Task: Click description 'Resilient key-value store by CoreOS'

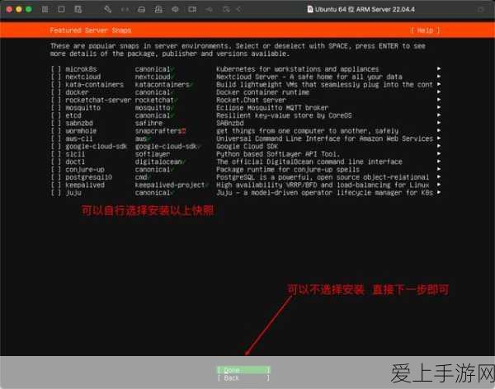Action: tap(284, 115)
